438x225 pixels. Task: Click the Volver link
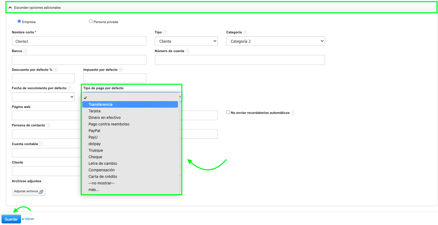pos(29,219)
